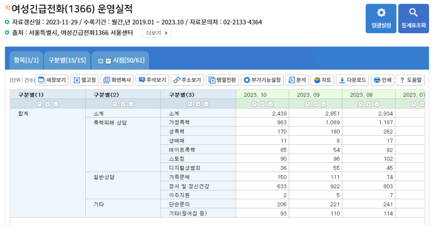
Task: Copy the screen with 화면복사
Action: [x=117, y=80]
